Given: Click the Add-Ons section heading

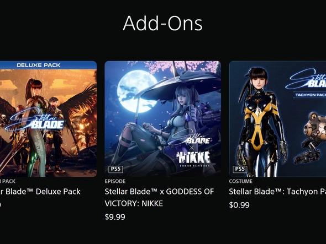Looking at the screenshot, I should pos(162,23).
